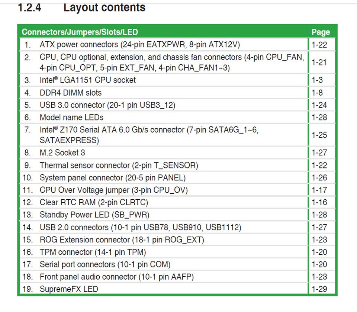The width and height of the screenshot is (357, 312).
Task: Click page 1-28 beside Model name LEDs
Action: tap(319, 117)
